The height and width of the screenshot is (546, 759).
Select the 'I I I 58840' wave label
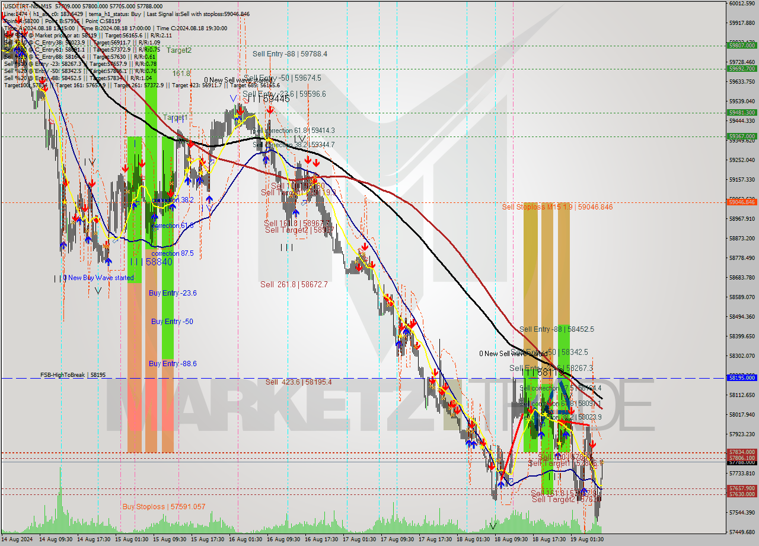[x=151, y=262]
